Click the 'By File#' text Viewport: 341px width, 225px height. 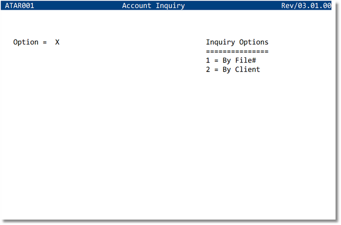click(240, 60)
